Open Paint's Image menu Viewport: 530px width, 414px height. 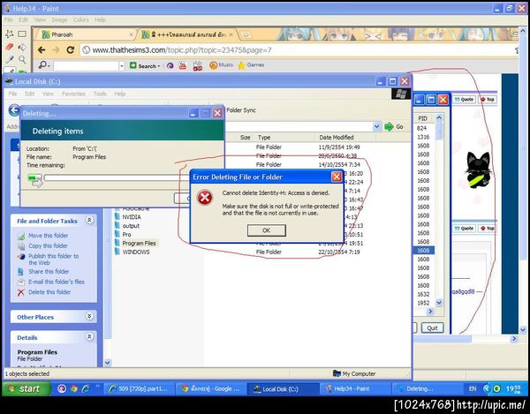pyautogui.click(x=59, y=19)
